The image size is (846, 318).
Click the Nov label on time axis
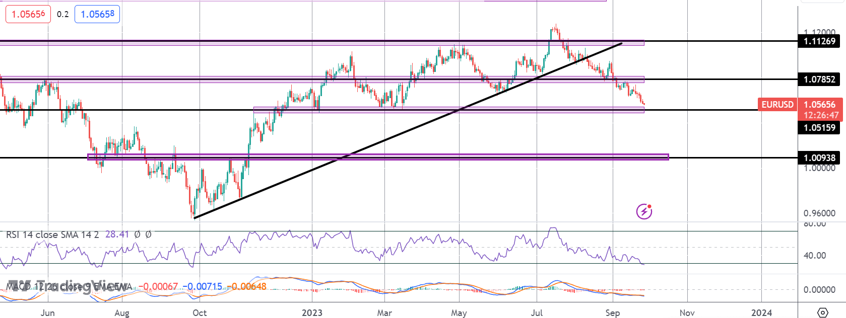pyautogui.click(x=687, y=312)
